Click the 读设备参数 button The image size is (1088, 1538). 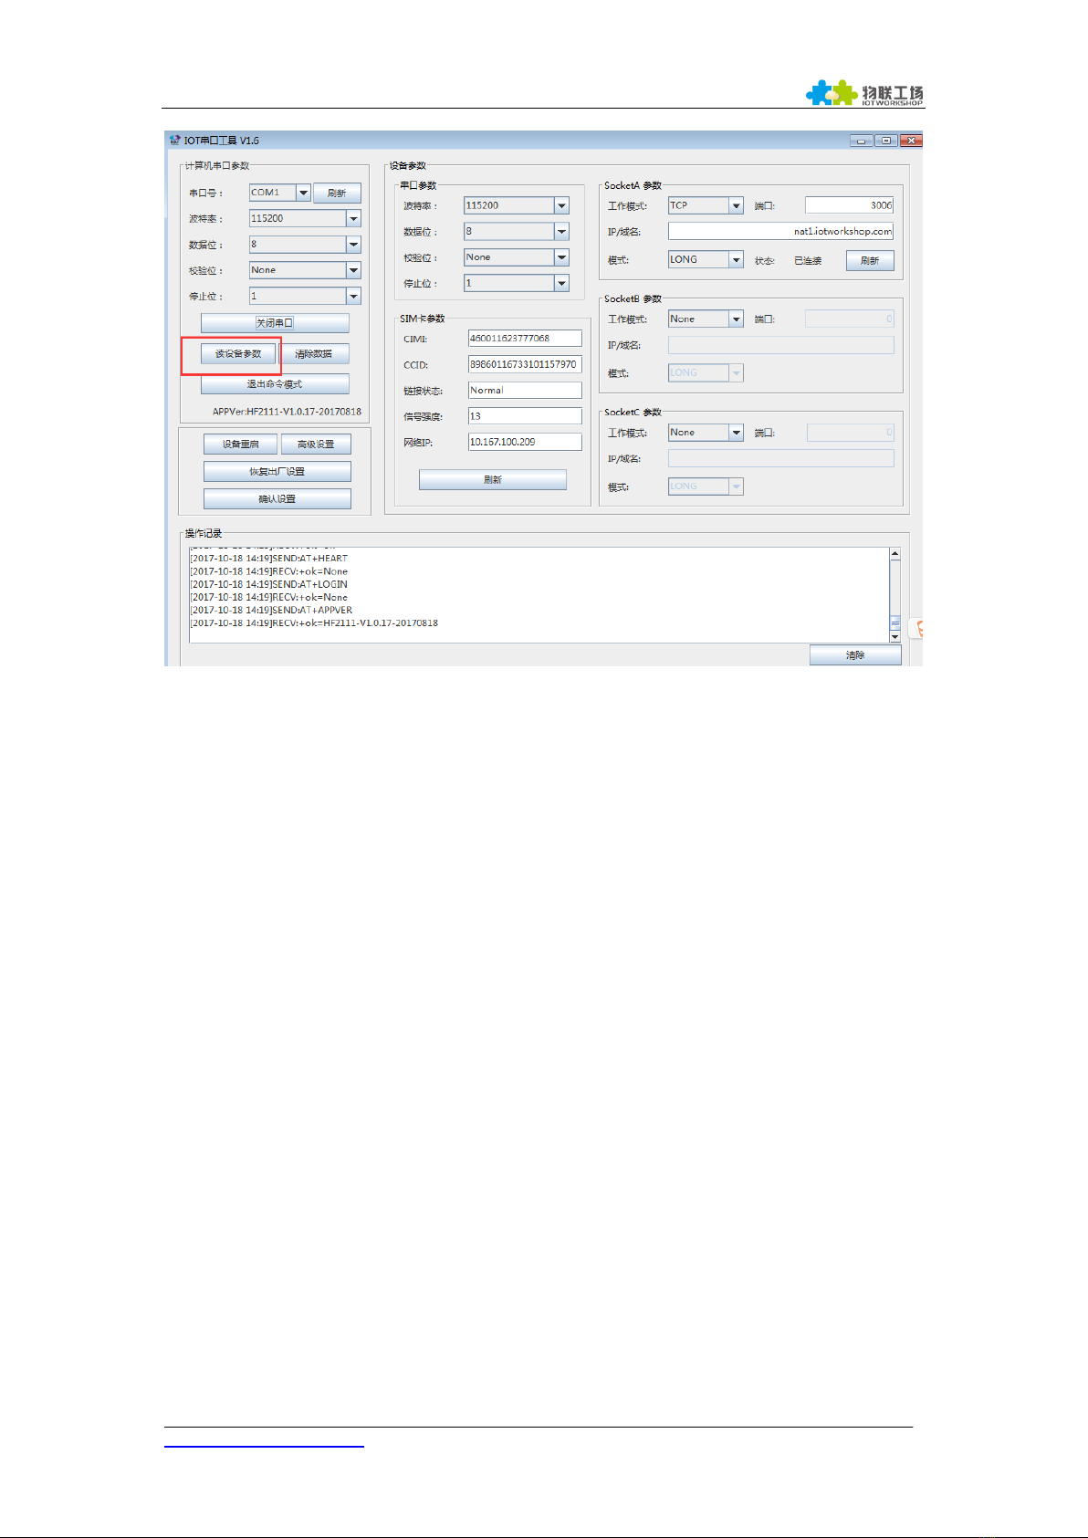point(238,354)
